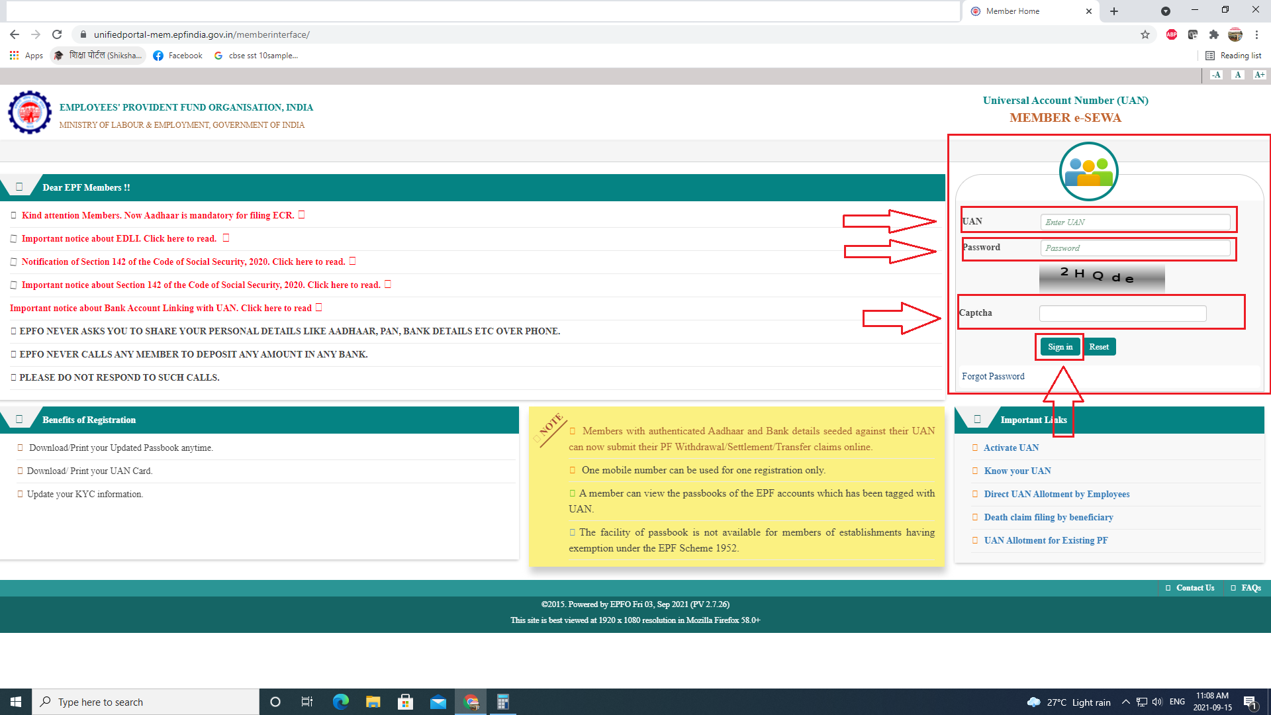Bookmark this page with the star icon

coord(1145,34)
